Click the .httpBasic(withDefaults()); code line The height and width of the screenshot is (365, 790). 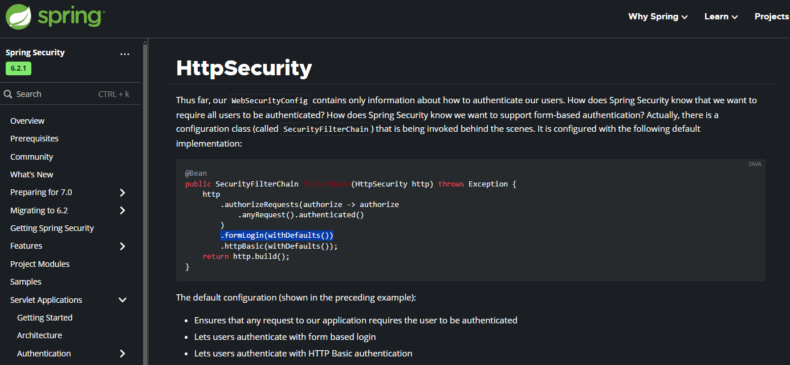click(279, 246)
